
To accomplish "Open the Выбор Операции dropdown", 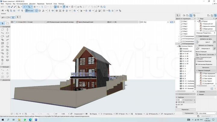I will (206, 55).
